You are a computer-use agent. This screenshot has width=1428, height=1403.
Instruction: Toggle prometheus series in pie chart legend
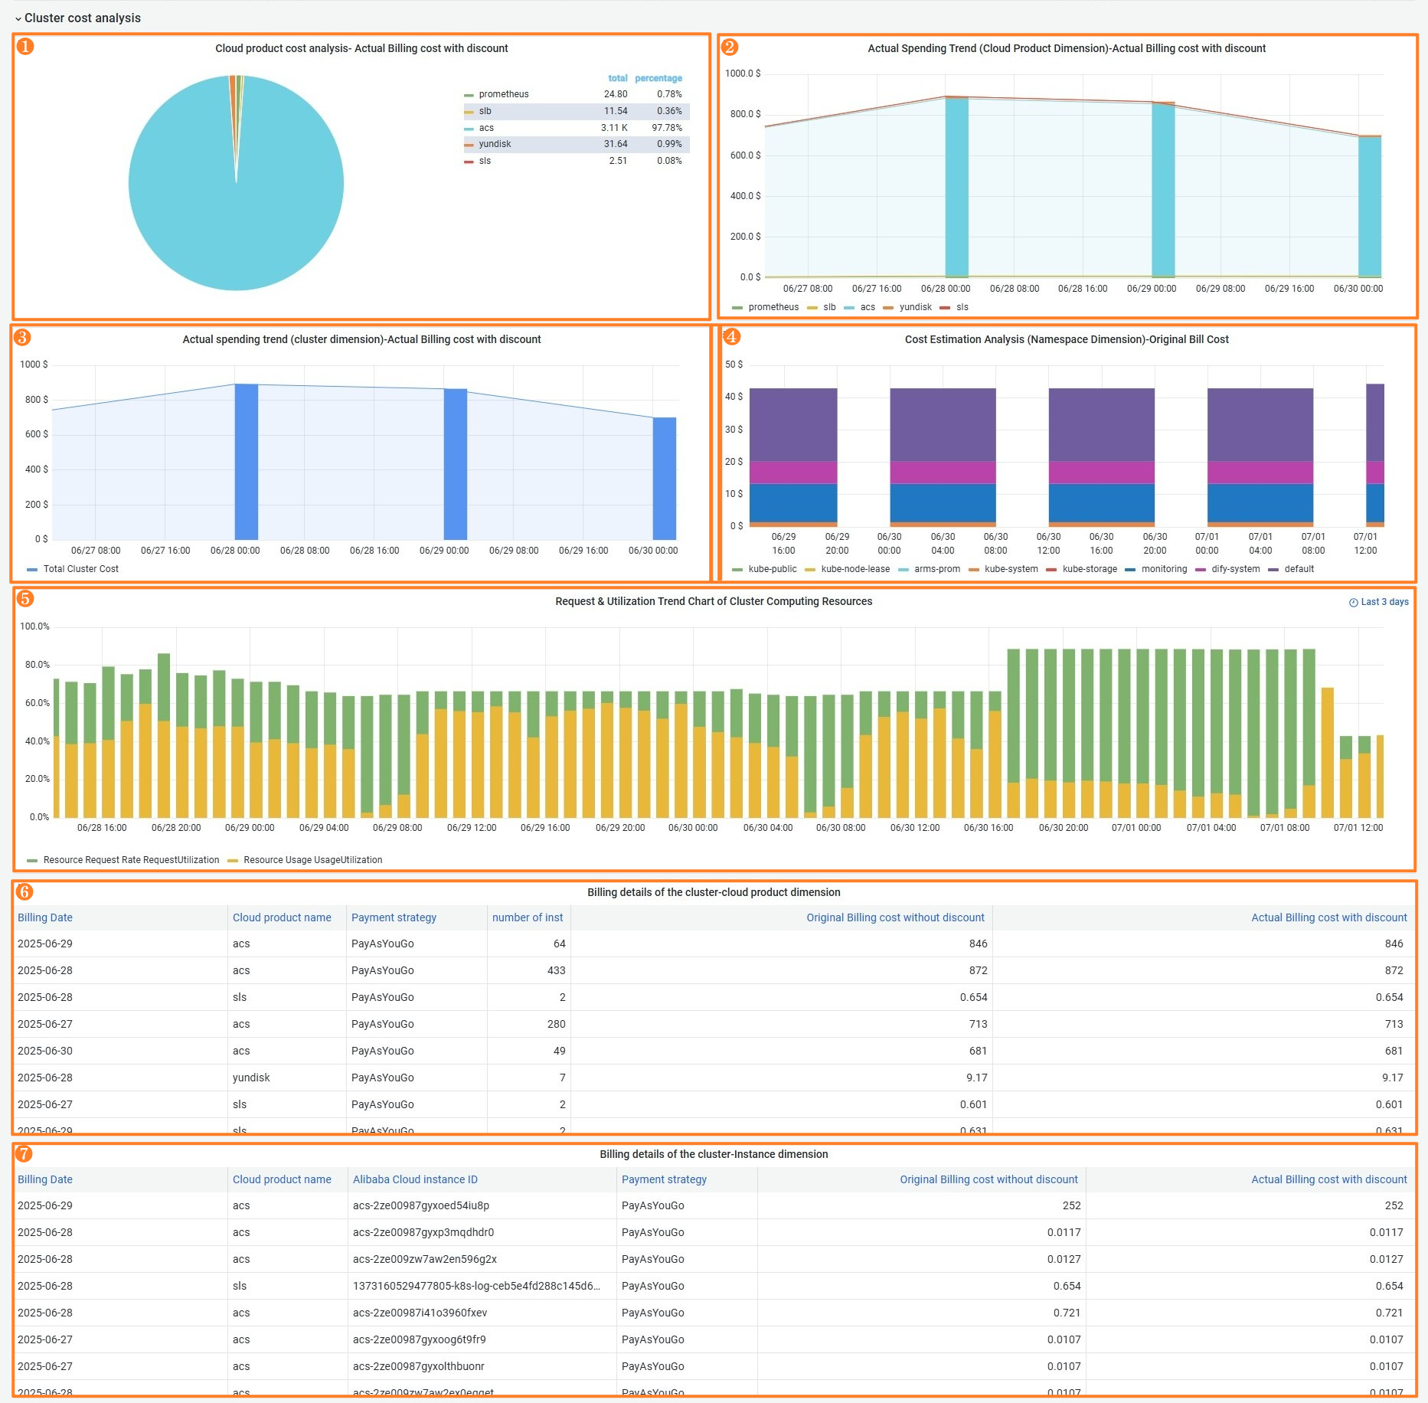coord(503,94)
